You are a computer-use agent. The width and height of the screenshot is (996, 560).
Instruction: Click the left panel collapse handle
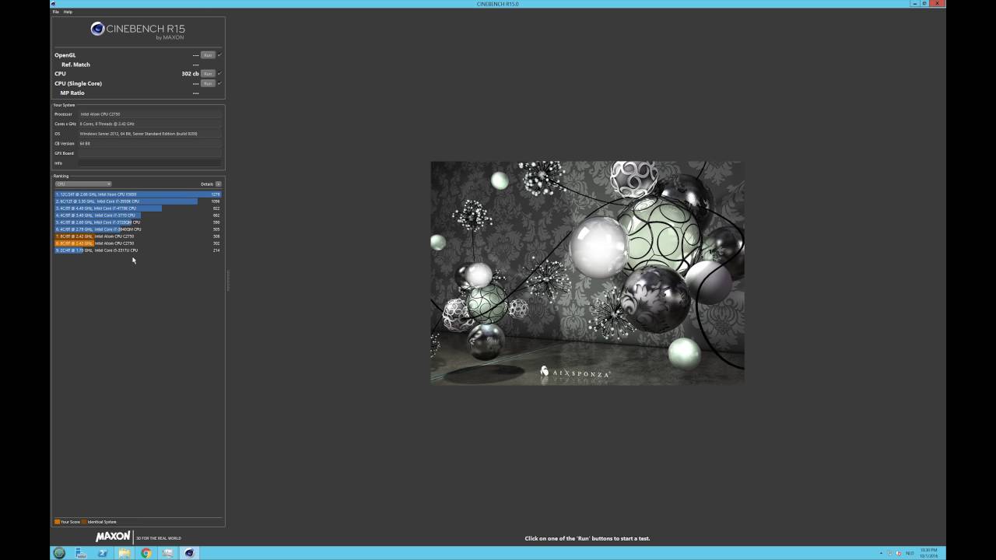228,281
